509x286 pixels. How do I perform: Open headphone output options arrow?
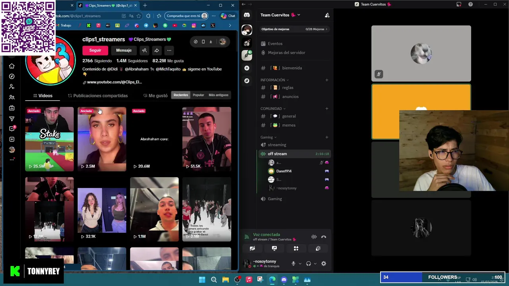click(x=315, y=263)
